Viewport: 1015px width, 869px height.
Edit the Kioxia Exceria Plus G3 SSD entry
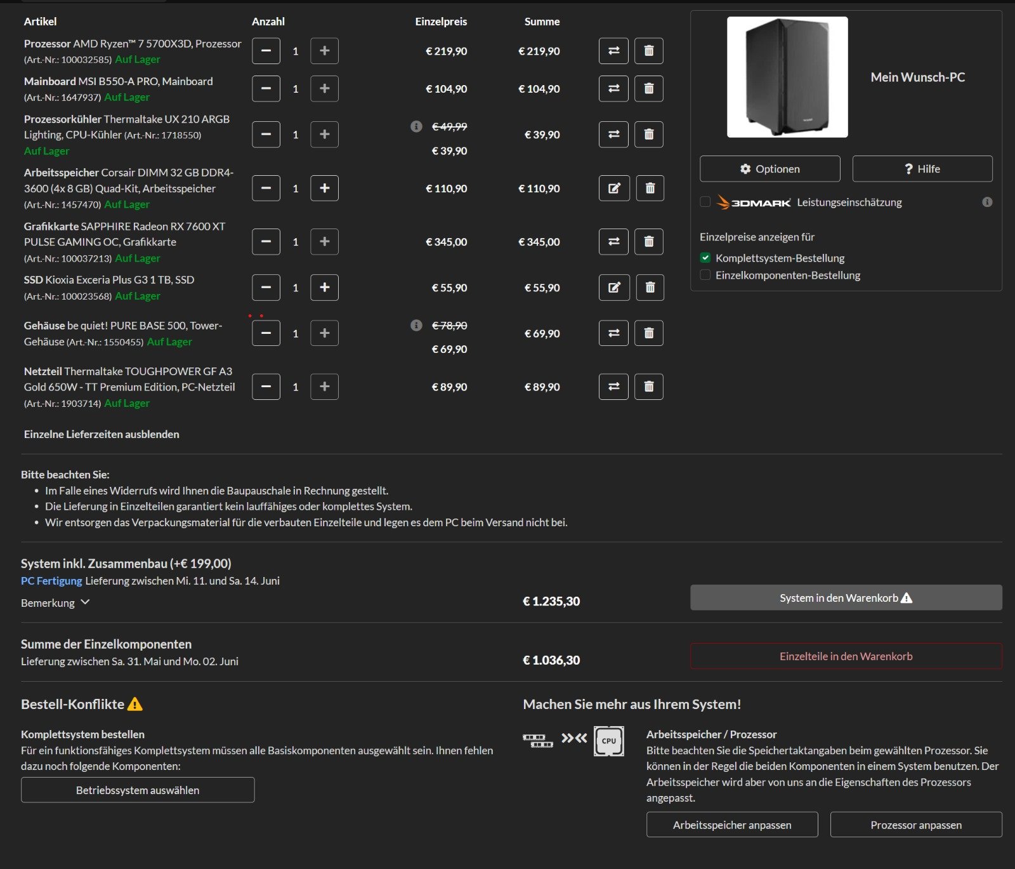pyautogui.click(x=614, y=288)
